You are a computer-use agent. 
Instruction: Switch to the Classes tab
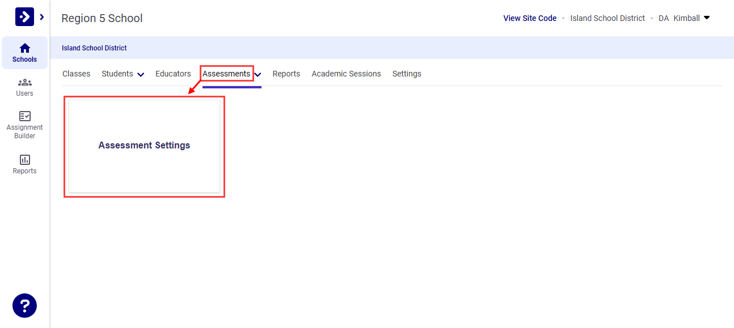(76, 74)
